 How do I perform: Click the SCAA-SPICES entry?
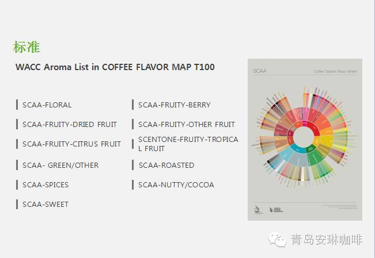coord(46,184)
